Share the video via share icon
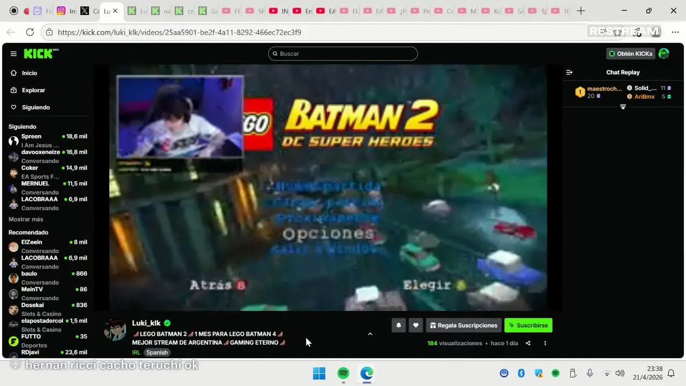Screen dimensions: 686x386 (528, 343)
